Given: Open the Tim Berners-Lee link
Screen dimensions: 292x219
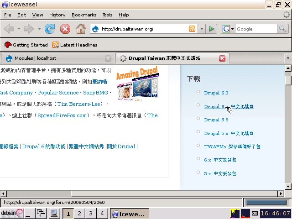Looking at the screenshot, I should pyautogui.click(x=79, y=104).
